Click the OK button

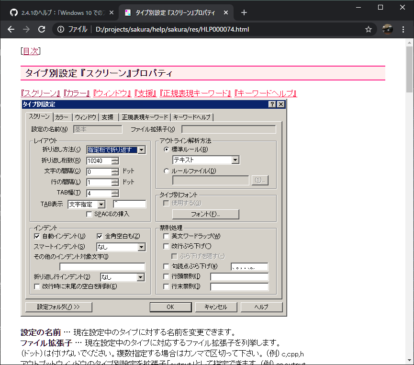[170, 307]
